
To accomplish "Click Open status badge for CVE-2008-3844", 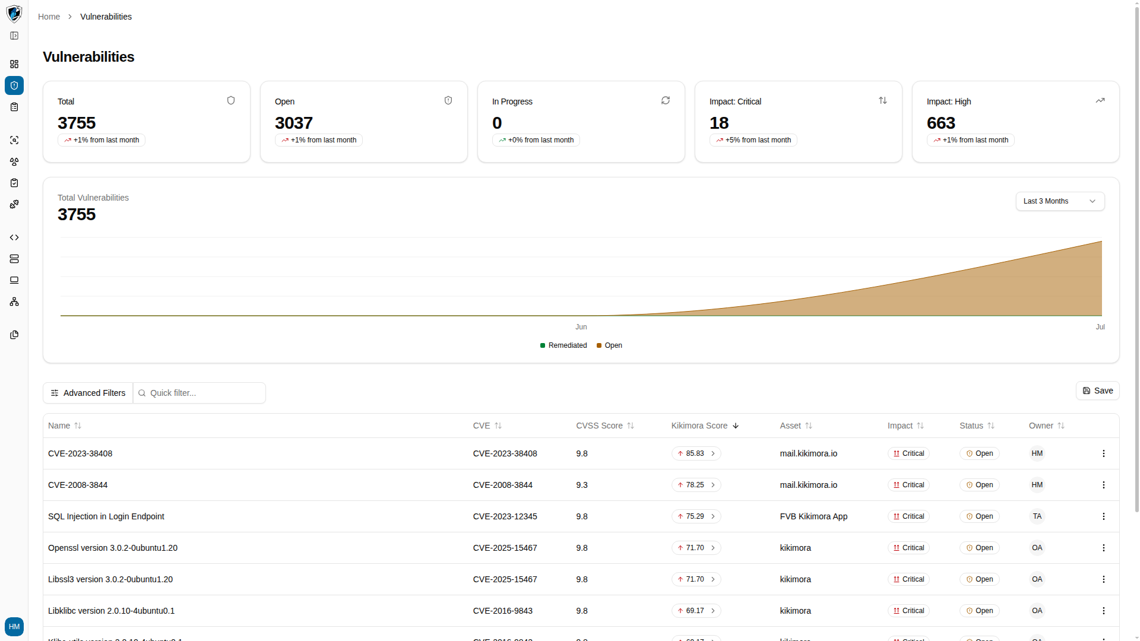I will 979,485.
